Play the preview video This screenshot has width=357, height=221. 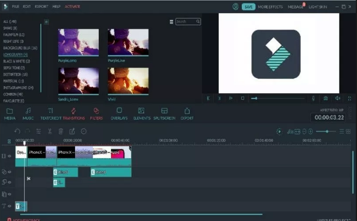(x=231, y=98)
